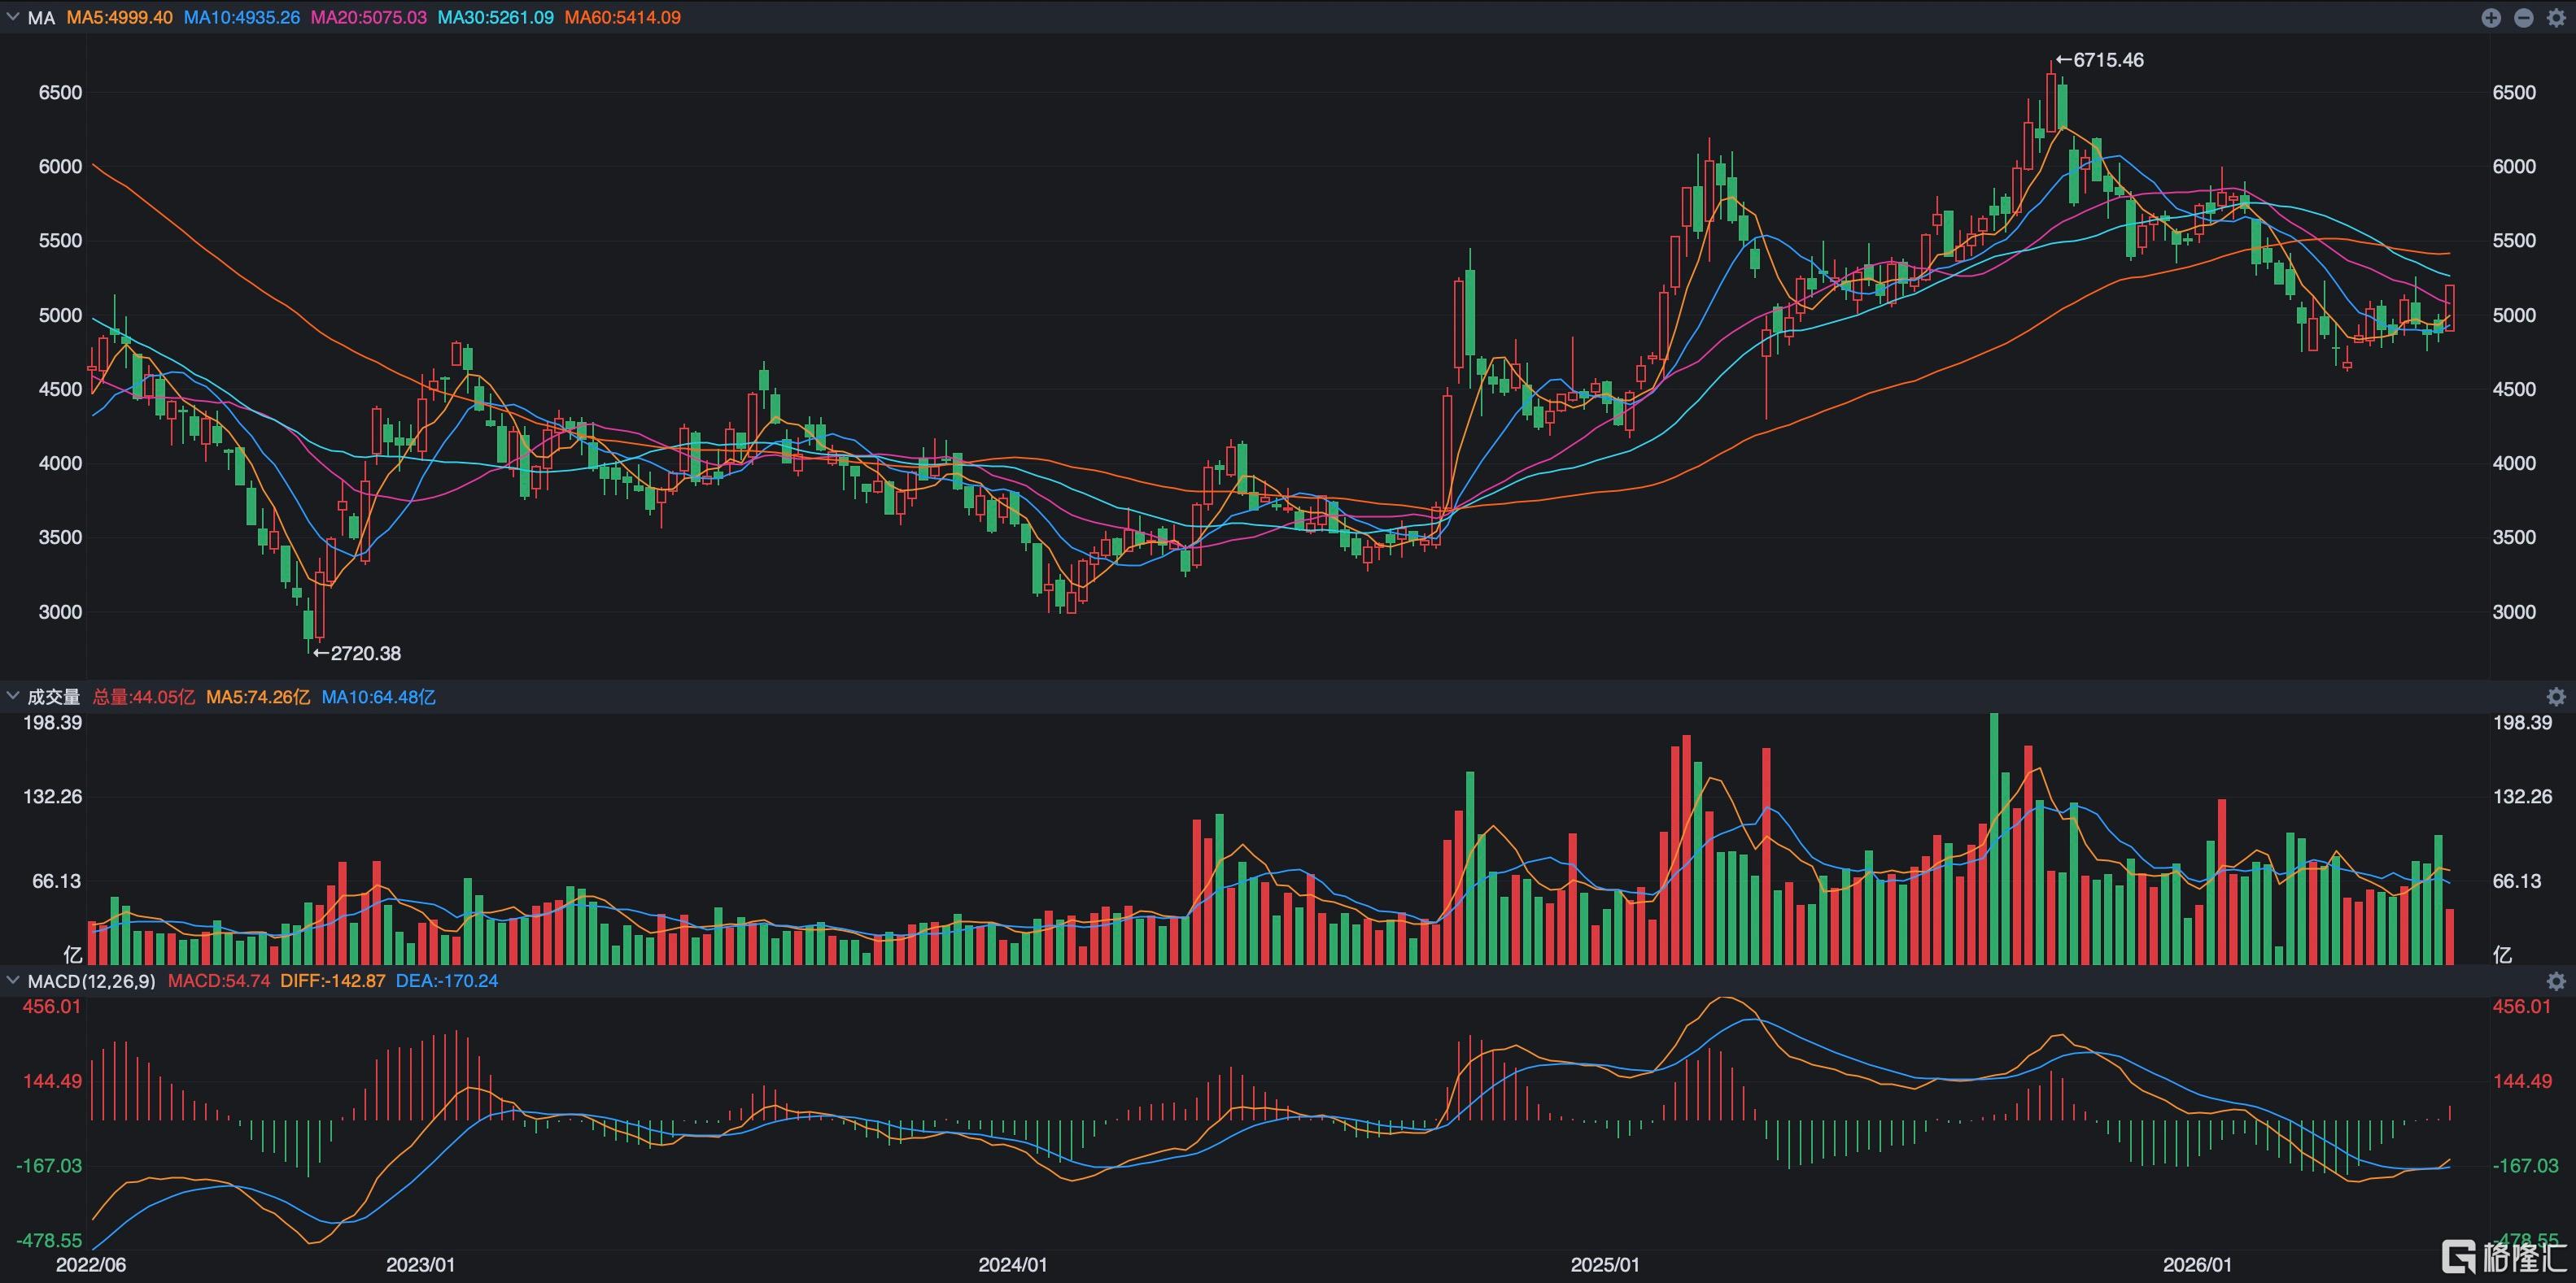The image size is (2576, 1283).
Task: Click the DEA:-170.24 readout
Action: point(447,981)
